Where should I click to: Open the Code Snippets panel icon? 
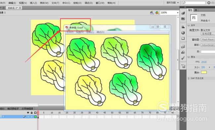(x=183, y=47)
